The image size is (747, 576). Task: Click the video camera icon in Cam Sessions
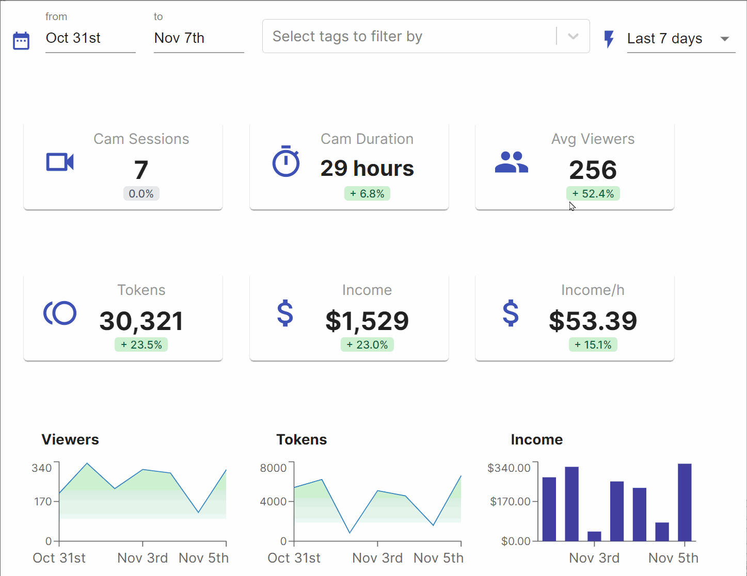pyautogui.click(x=60, y=162)
